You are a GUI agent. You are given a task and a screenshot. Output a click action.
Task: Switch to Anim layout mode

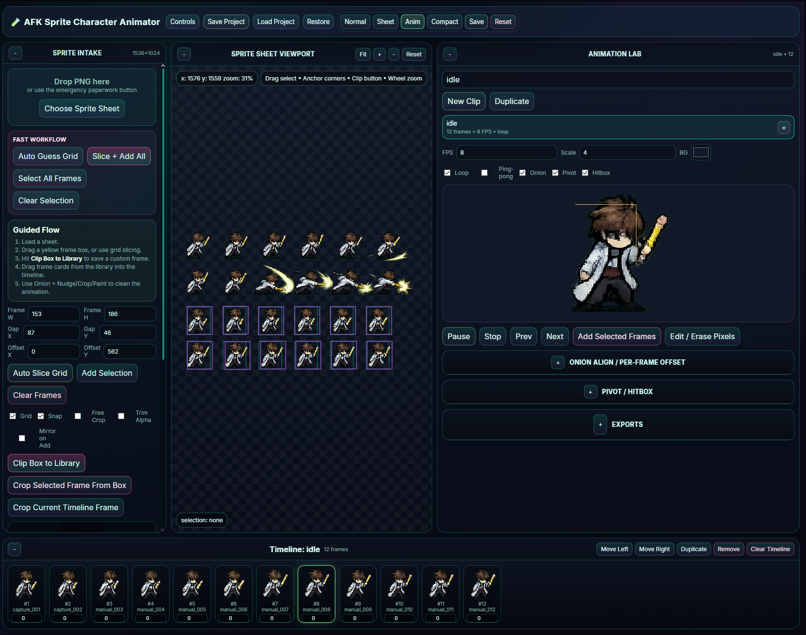click(412, 22)
